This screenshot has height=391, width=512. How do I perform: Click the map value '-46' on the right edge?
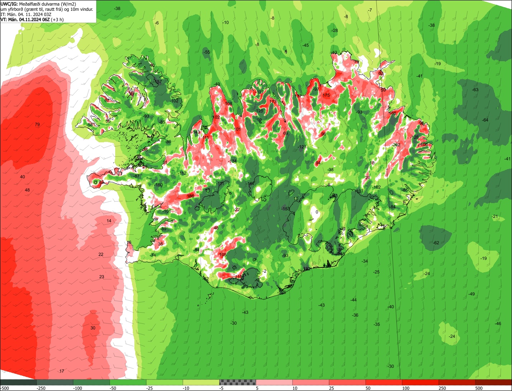coord(498,323)
